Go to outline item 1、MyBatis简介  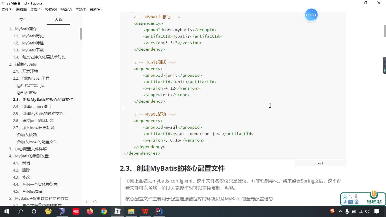(x=23, y=29)
